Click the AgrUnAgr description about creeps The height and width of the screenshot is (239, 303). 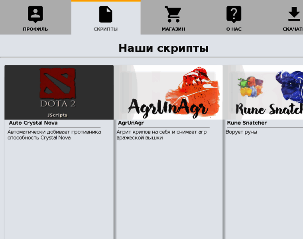click(x=161, y=135)
